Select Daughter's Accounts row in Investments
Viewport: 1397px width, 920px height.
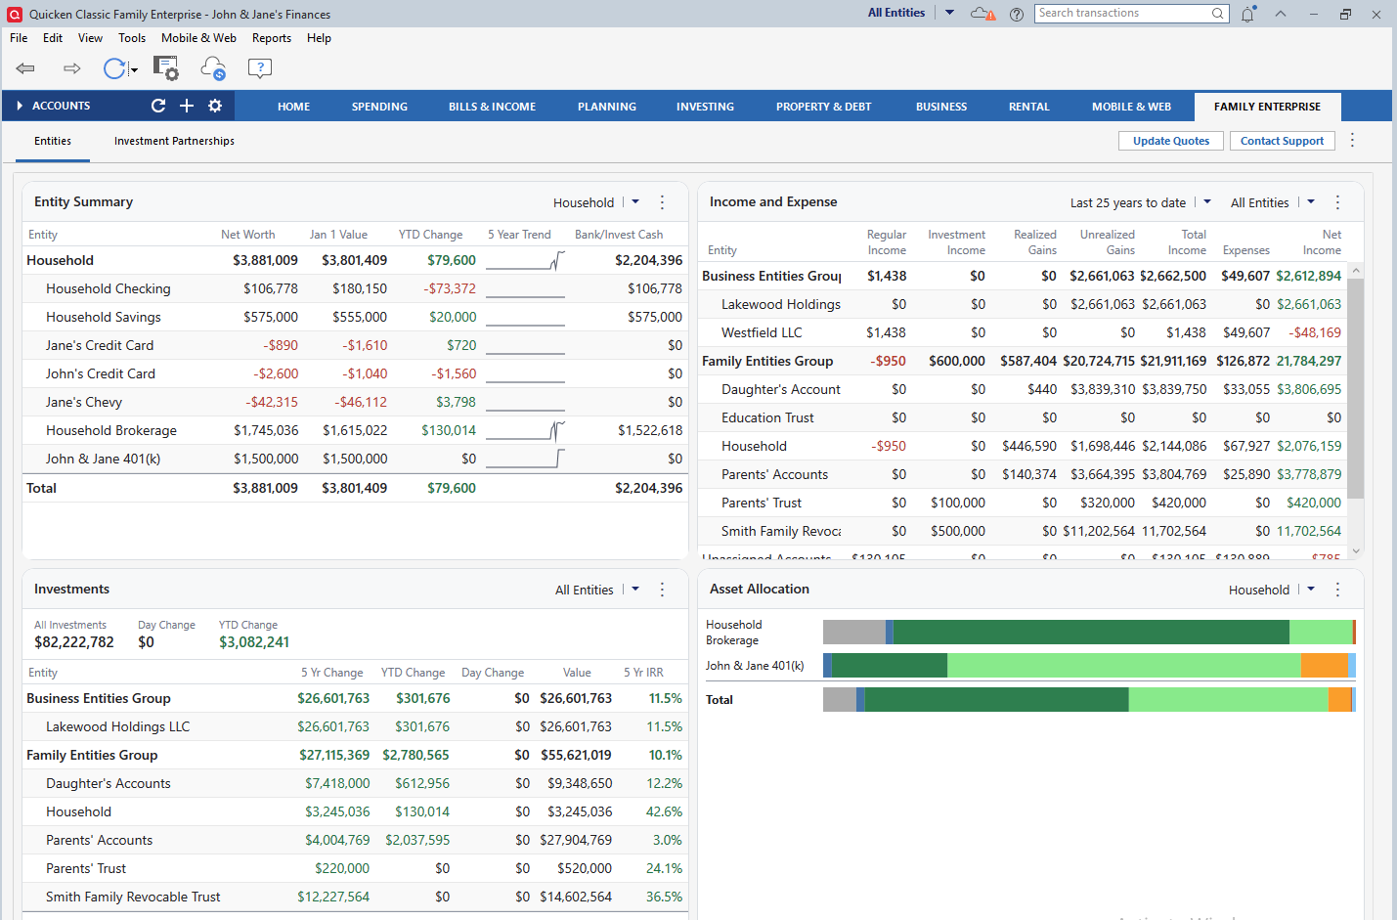355,783
